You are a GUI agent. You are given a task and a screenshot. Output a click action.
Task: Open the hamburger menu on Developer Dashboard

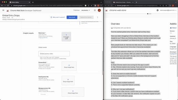[3, 10]
